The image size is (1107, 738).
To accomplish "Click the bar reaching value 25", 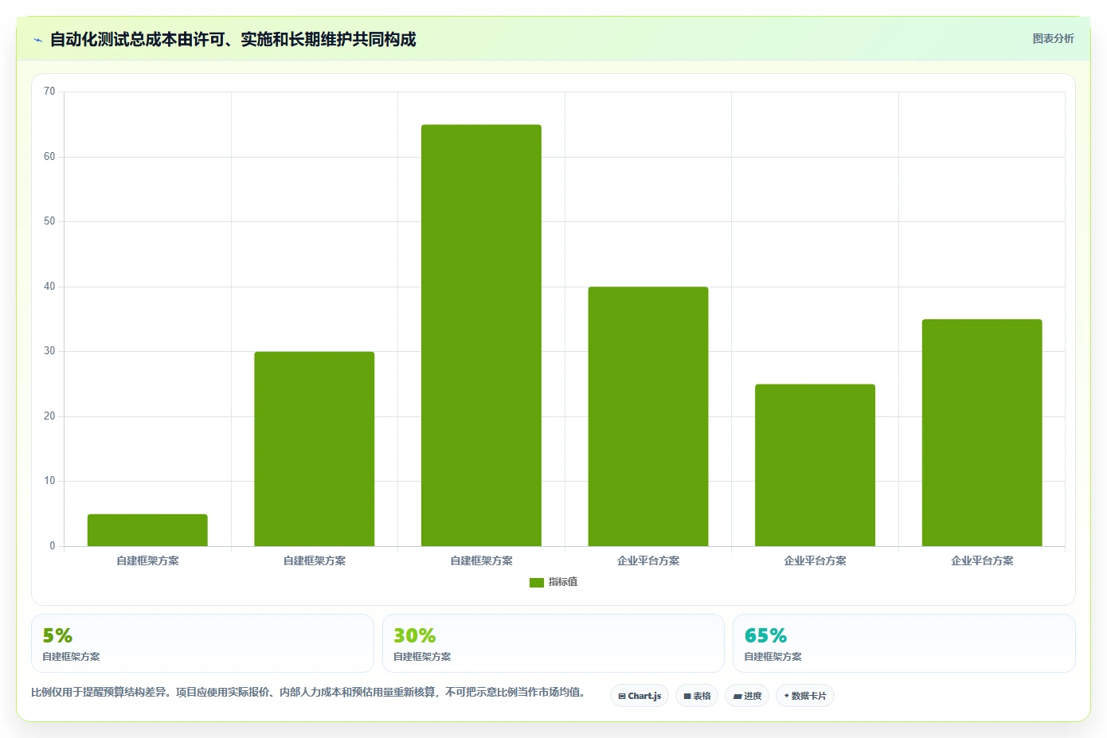I will coord(815,465).
